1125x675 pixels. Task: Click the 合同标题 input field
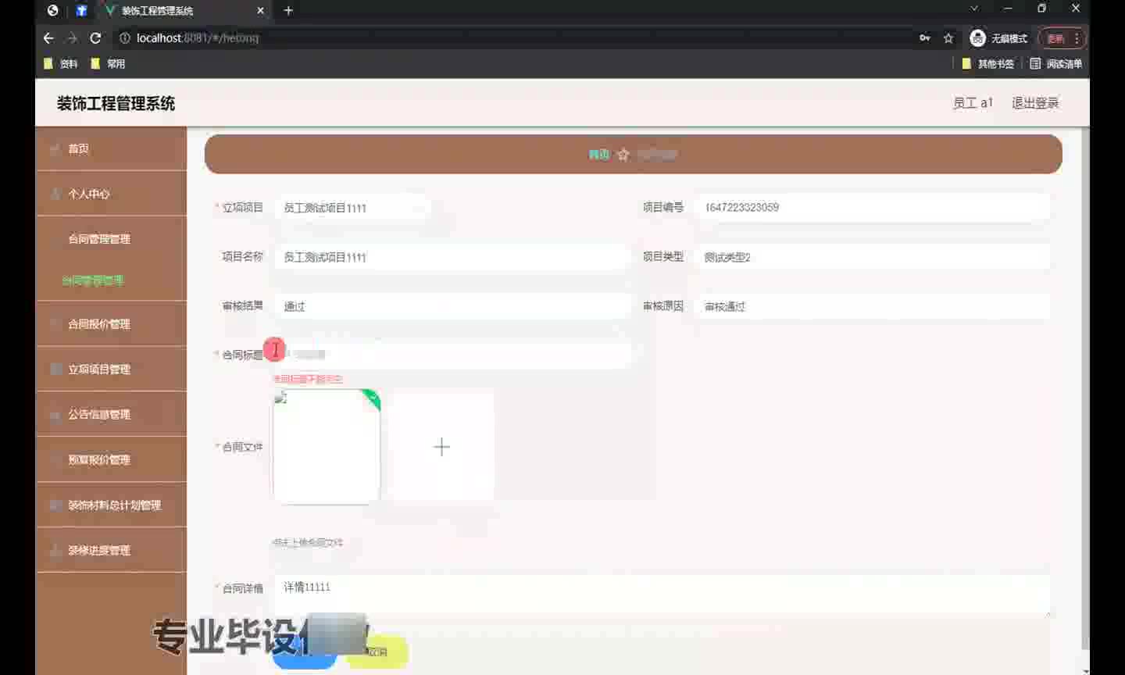[x=452, y=355]
